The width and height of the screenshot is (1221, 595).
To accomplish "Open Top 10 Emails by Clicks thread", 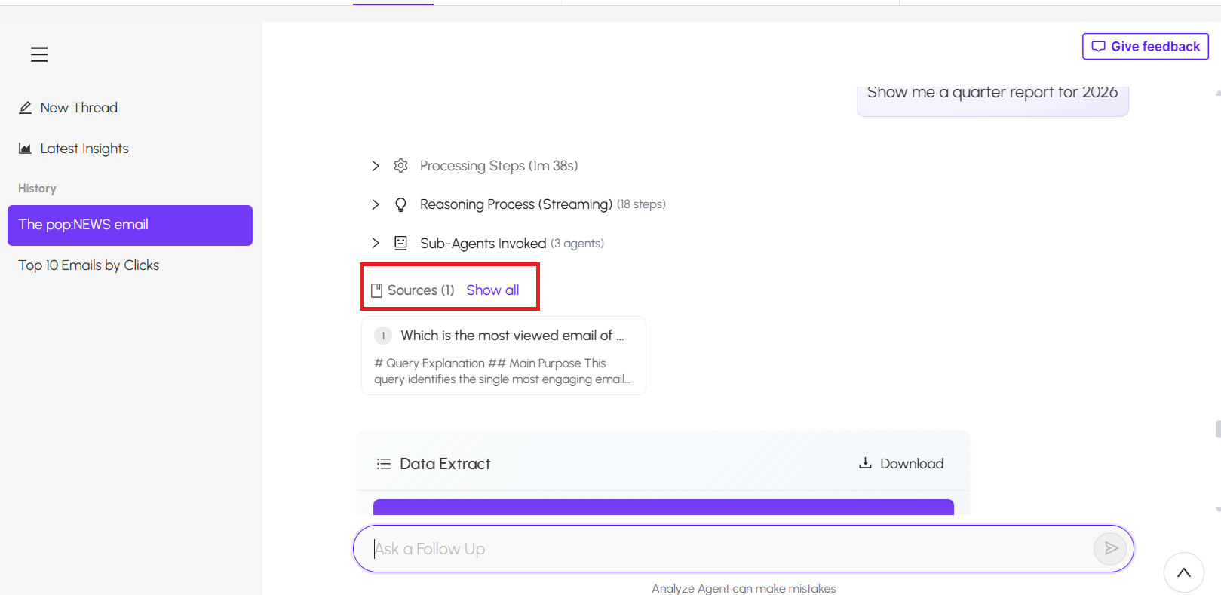I will pos(89,265).
